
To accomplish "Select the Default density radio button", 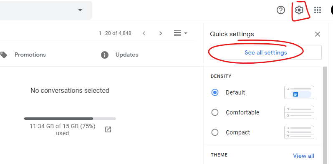I will pos(215,92).
